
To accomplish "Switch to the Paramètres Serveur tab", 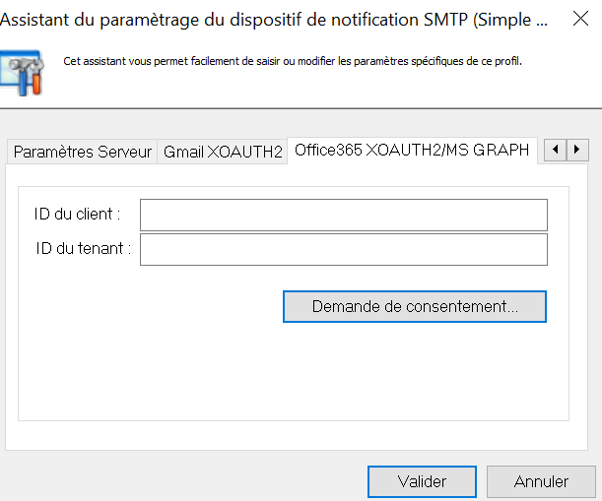I will click(83, 151).
